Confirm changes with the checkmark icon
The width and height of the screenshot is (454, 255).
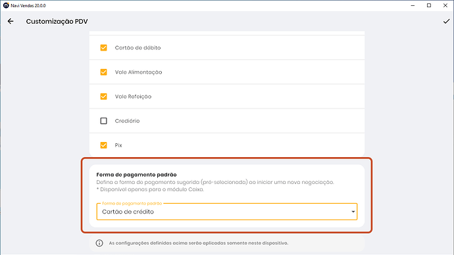[446, 22]
